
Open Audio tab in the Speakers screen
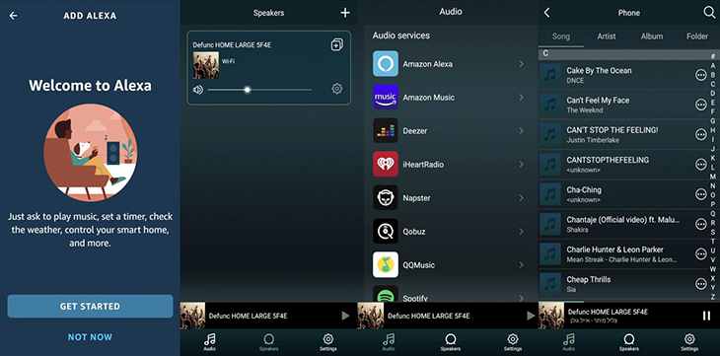pyautogui.click(x=209, y=342)
